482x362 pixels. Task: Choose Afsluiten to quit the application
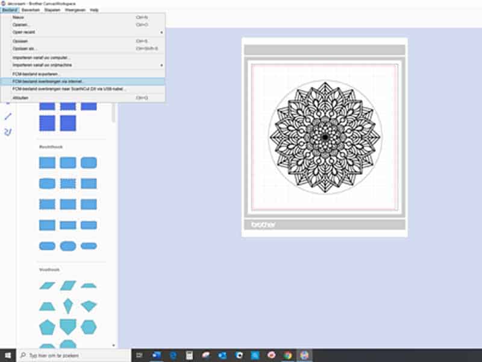click(83, 98)
